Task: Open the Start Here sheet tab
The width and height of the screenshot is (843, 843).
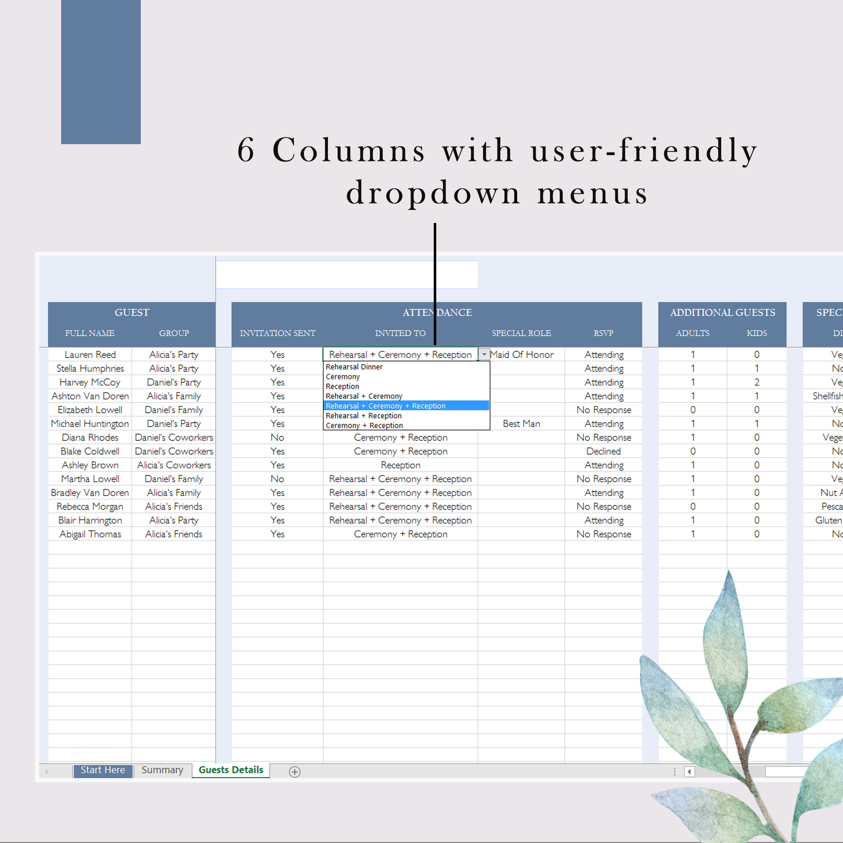Action: pos(102,770)
